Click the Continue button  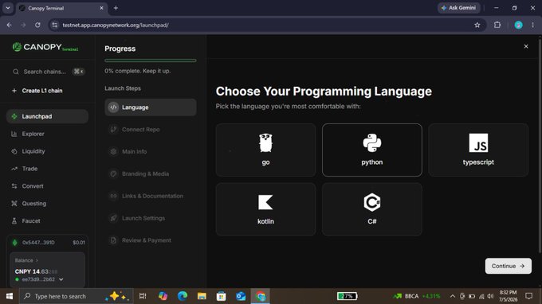[x=509, y=266]
